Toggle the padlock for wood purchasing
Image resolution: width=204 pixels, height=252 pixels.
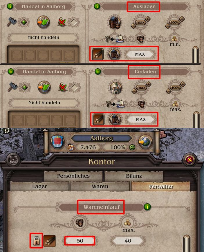(x=36, y=241)
